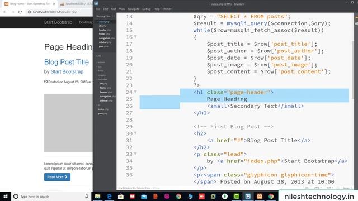Open the Debug menu
This screenshot has height=201, width=358.
147,9
